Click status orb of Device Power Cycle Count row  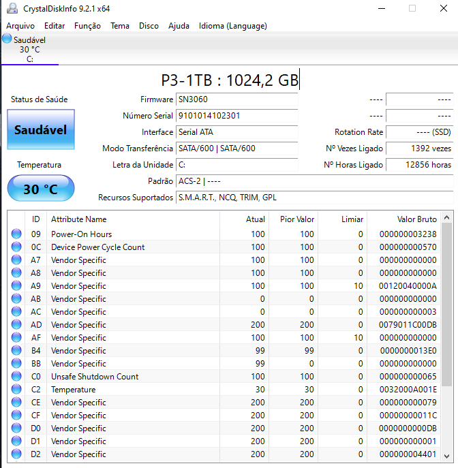(16, 247)
